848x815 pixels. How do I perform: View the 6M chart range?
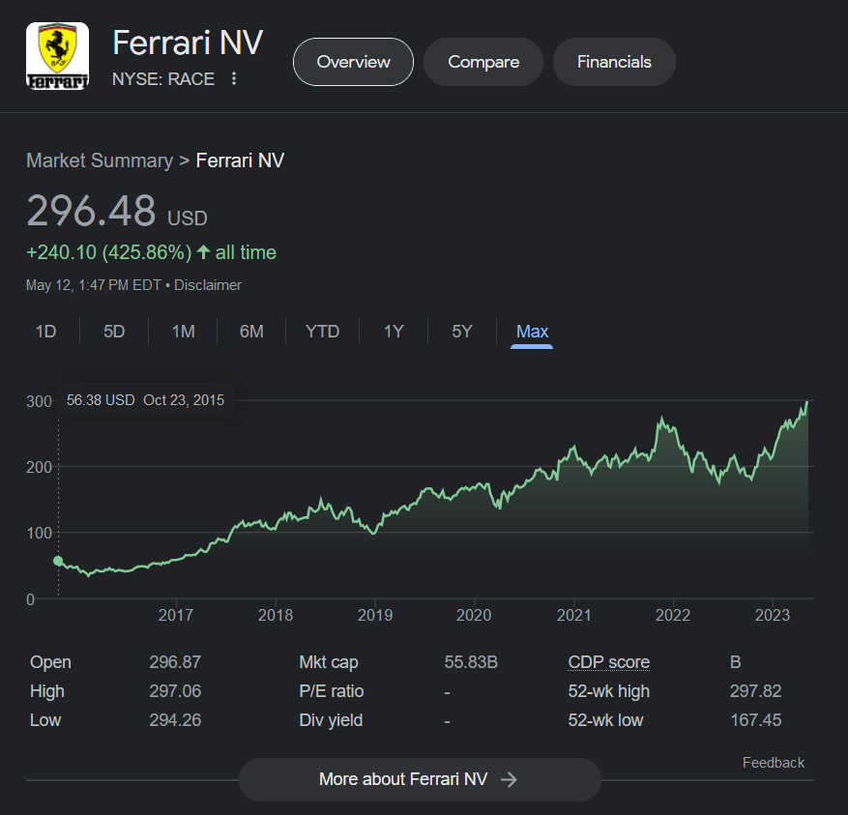[x=251, y=331]
